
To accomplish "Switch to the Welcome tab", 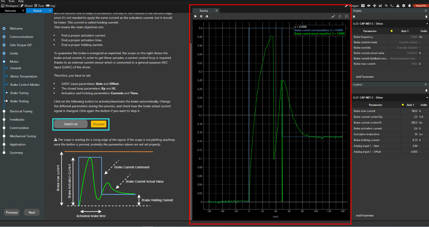I will [11, 11].
